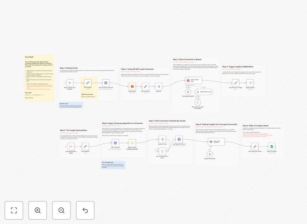Select the Get Comments edit node
307x224 pixels.
145,86
